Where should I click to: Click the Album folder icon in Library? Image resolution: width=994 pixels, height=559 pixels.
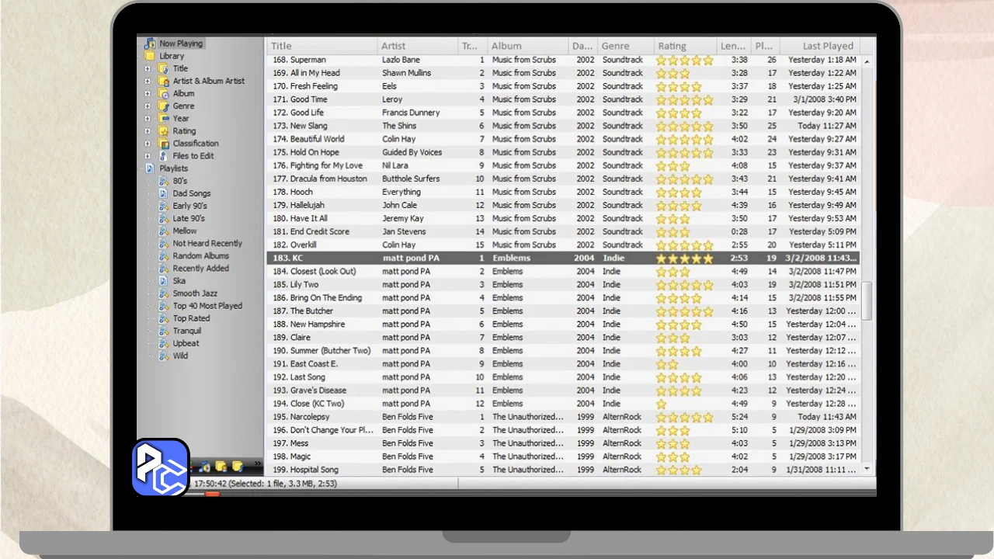(x=164, y=93)
